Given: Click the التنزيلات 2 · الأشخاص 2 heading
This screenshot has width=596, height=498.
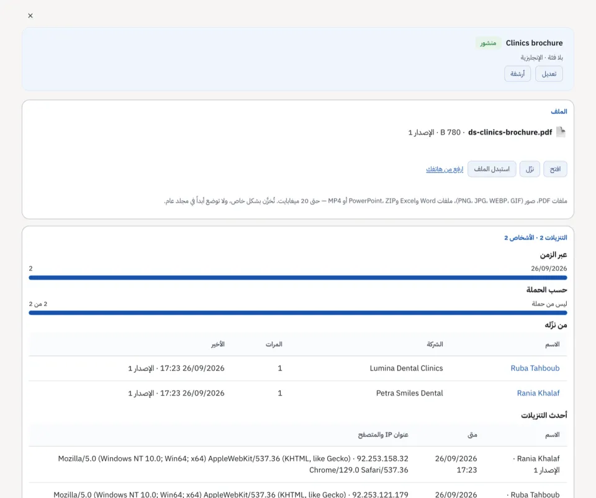Looking at the screenshot, I should (536, 238).
